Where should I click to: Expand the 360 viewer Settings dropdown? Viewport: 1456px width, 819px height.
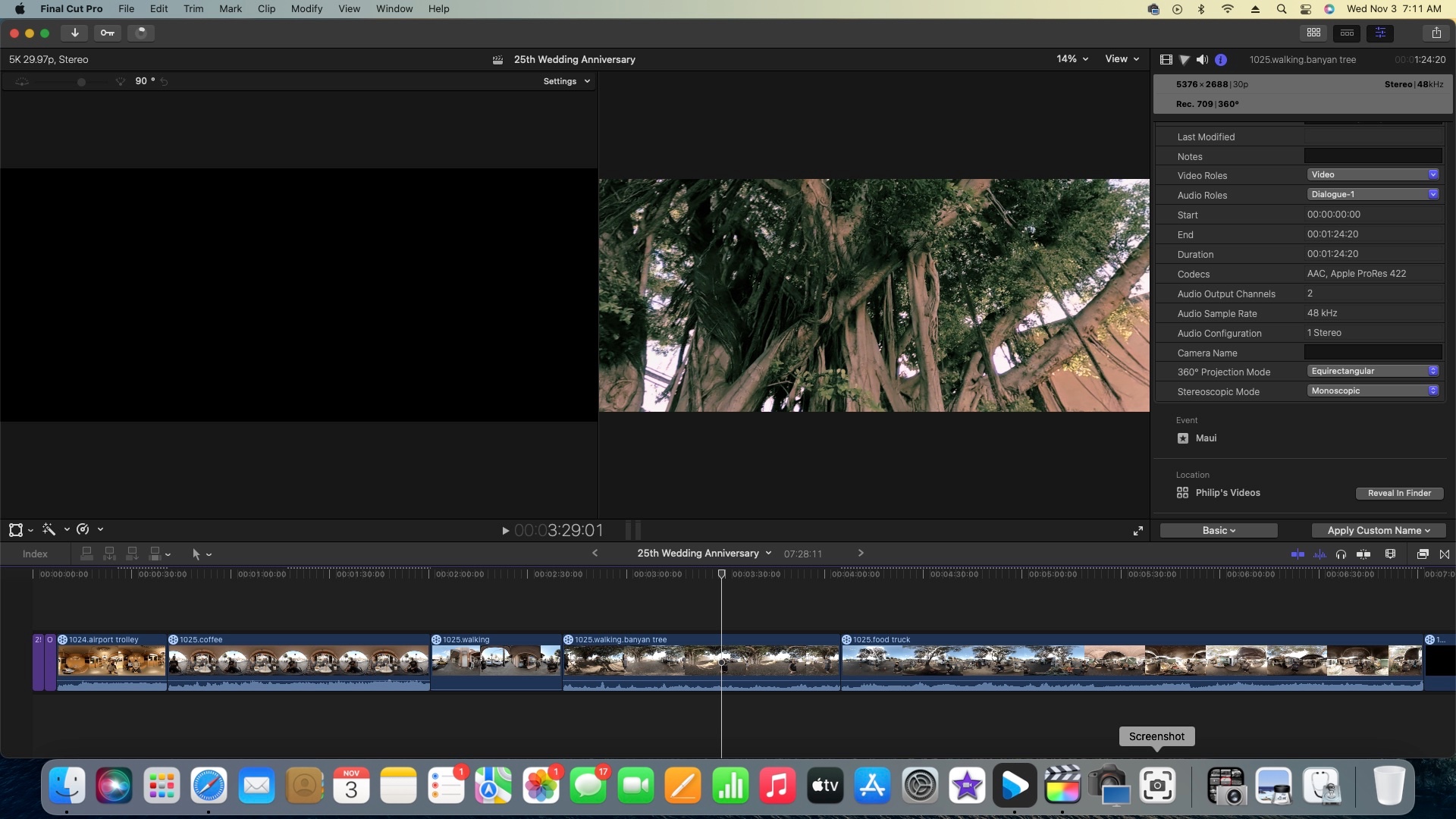[x=566, y=81]
